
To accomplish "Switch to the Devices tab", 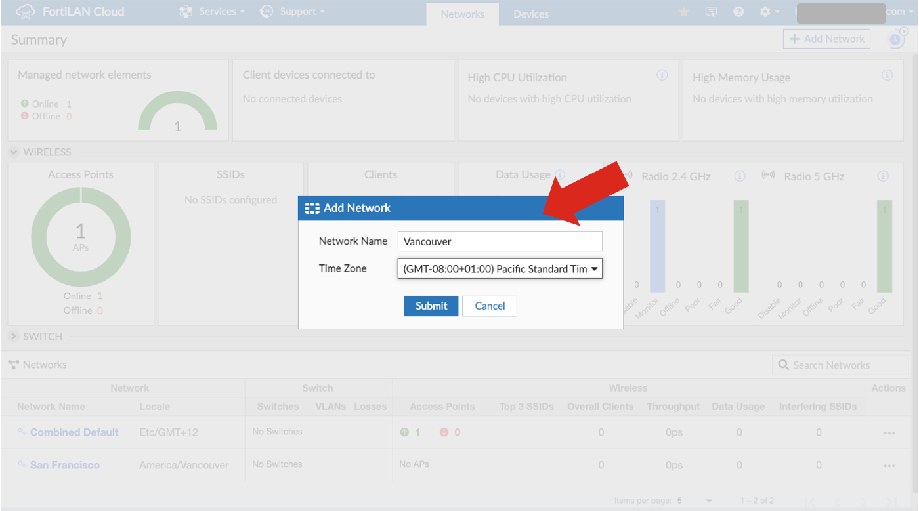I will 530,14.
